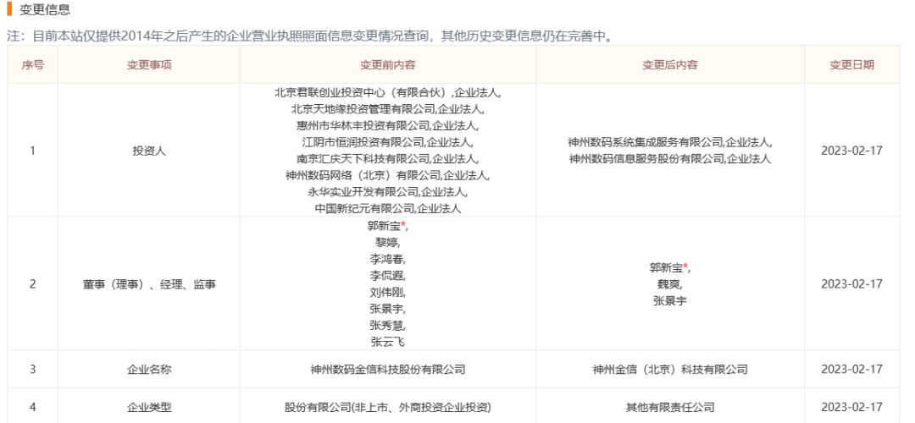This screenshot has width=915, height=423.
Task: Select the 变更前内容 column header
Action: pyautogui.click(x=387, y=64)
